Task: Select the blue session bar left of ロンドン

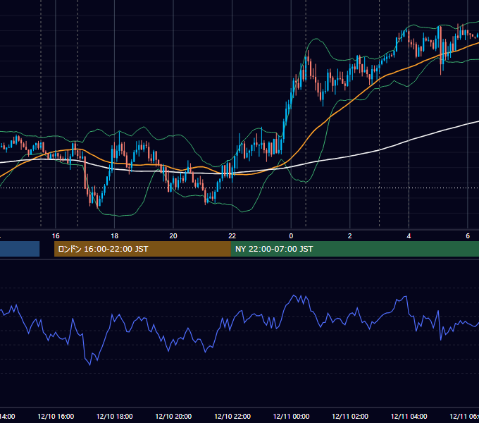Action: click(20, 249)
